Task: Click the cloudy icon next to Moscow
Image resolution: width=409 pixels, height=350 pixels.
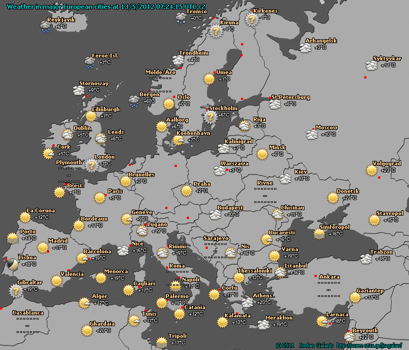Action: pos(312,134)
